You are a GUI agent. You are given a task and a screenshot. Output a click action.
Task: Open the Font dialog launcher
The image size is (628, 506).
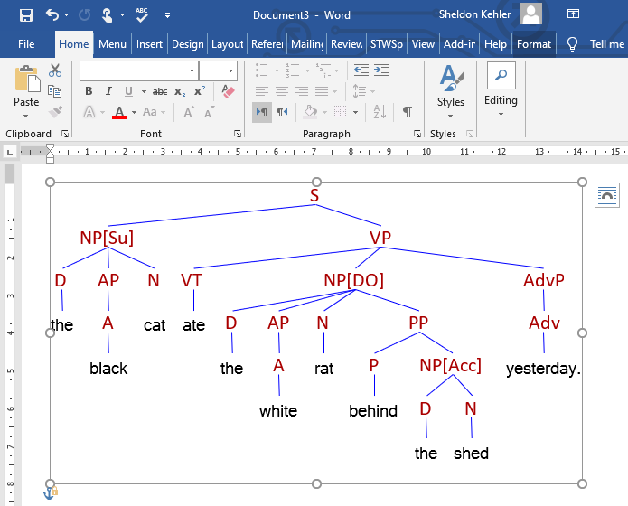pyautogui.click(x=238, y=134)
